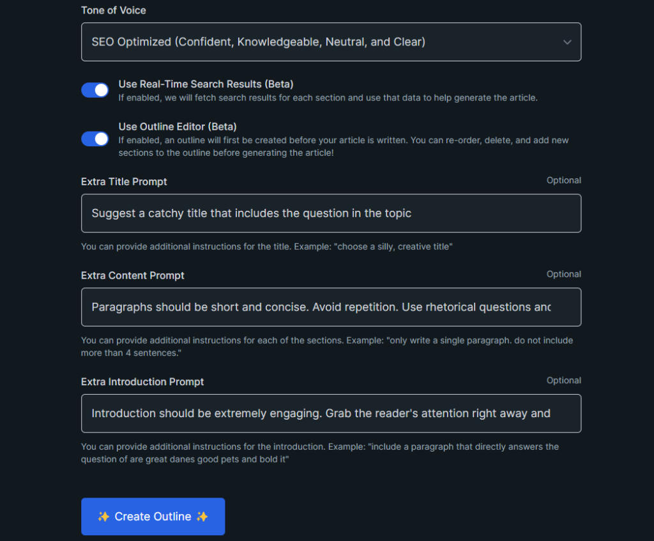Click the Extra Title Prompt label
The width and height of the screenshot is (654, 541).
pyautogui.click(x=124, y=182)
